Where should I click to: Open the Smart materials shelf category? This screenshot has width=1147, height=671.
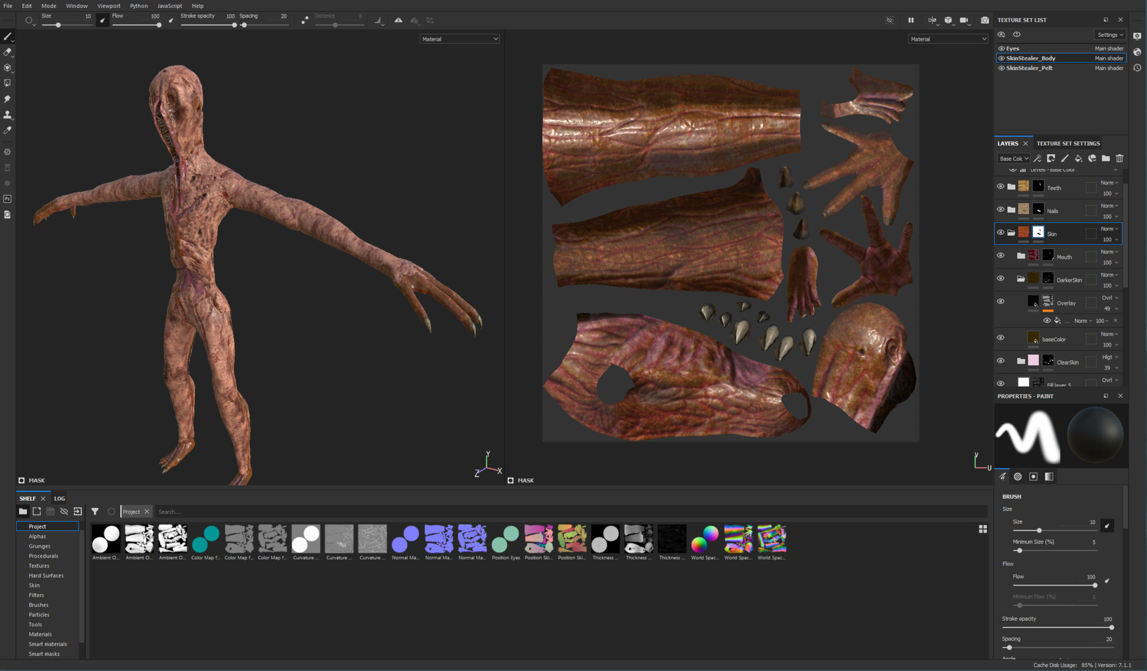48,644
